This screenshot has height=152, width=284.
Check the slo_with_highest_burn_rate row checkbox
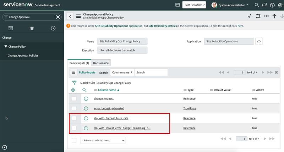click(x=74, y=118)
